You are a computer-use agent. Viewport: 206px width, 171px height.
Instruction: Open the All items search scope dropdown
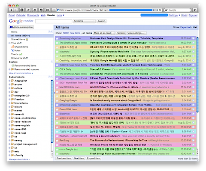point(84,21)
